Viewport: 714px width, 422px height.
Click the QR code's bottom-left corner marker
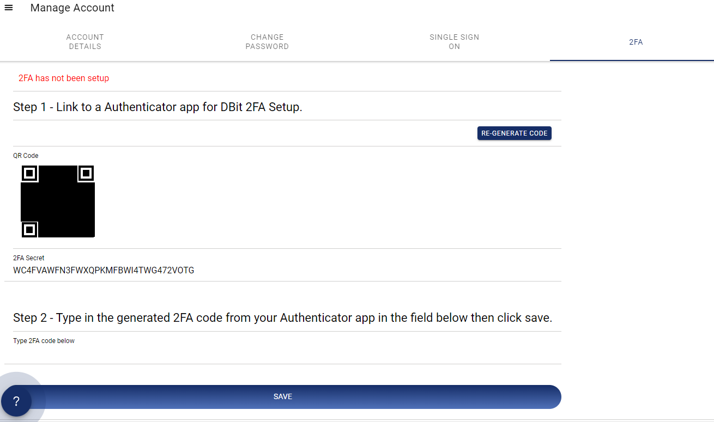click(x=30, y=230)
